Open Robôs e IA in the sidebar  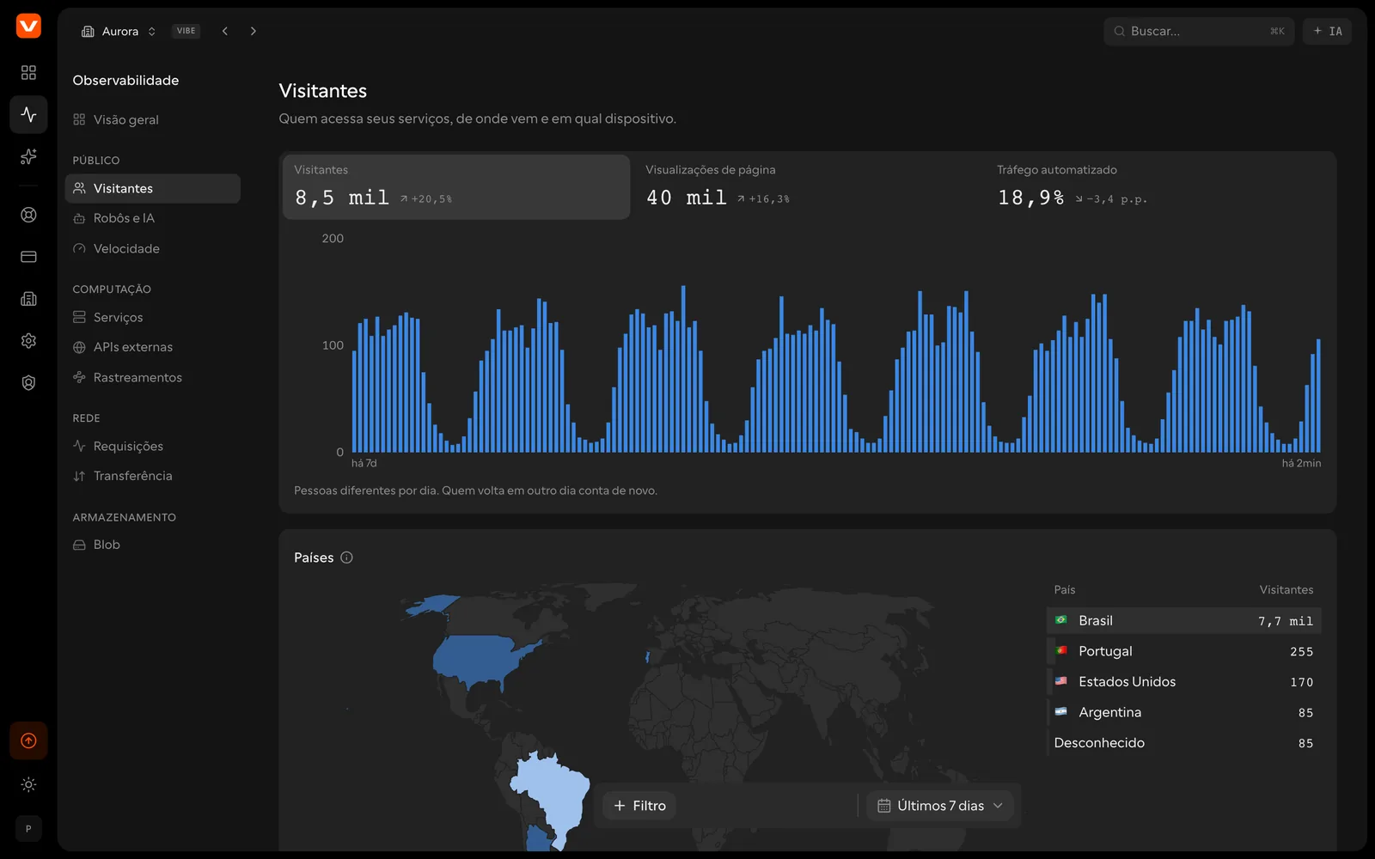click(153, 218)
